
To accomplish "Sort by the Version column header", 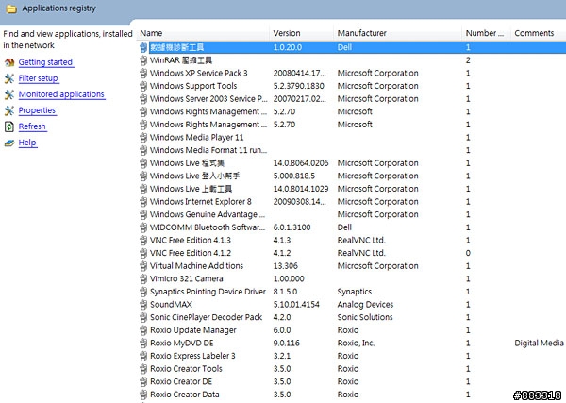I will [x=302, y=33].
